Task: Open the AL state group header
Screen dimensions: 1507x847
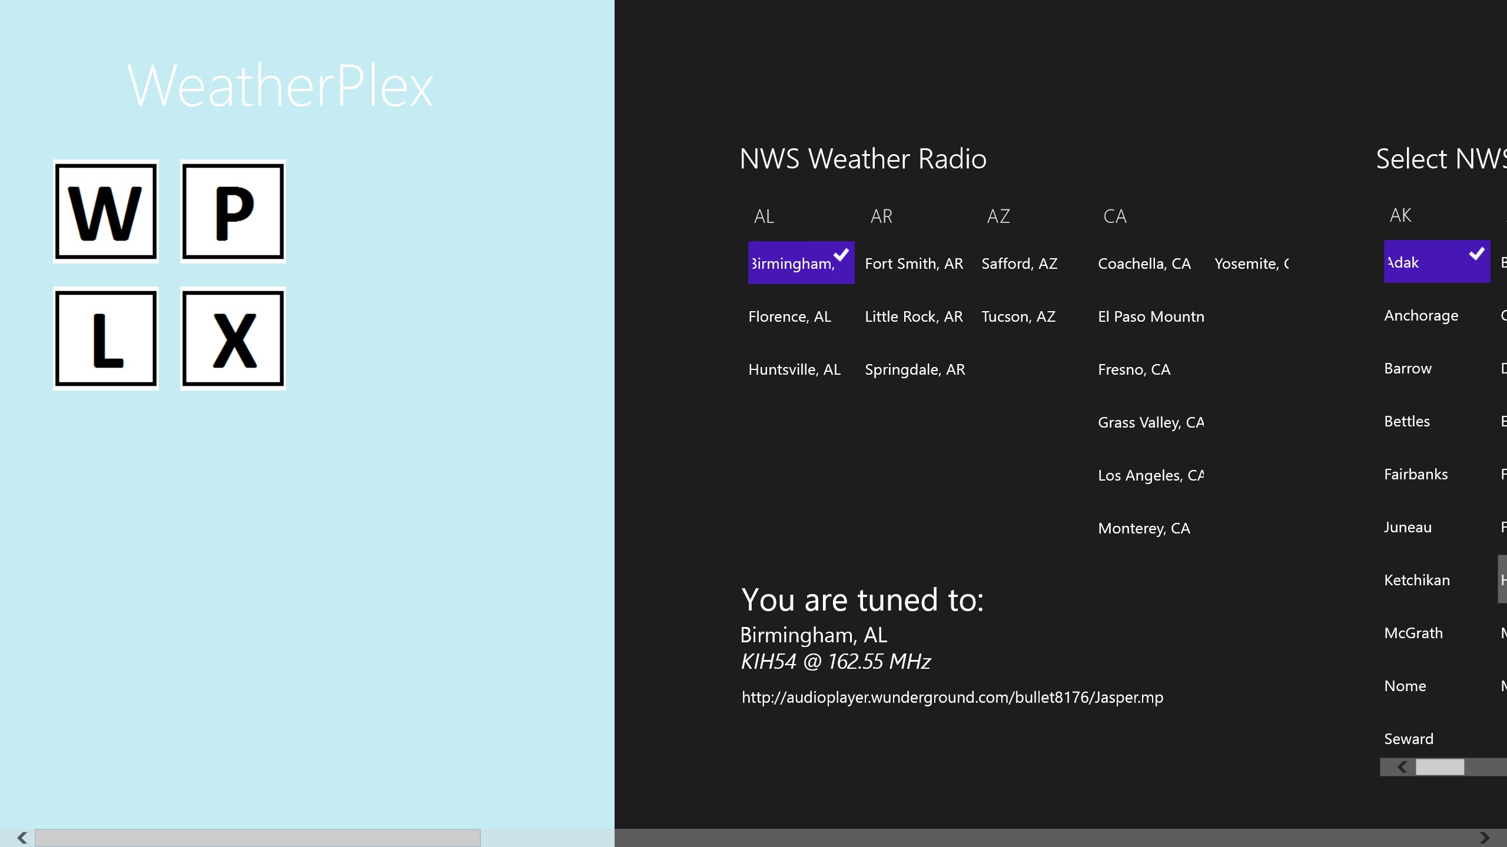Action: pyautogui.click(x=764, y=216)
